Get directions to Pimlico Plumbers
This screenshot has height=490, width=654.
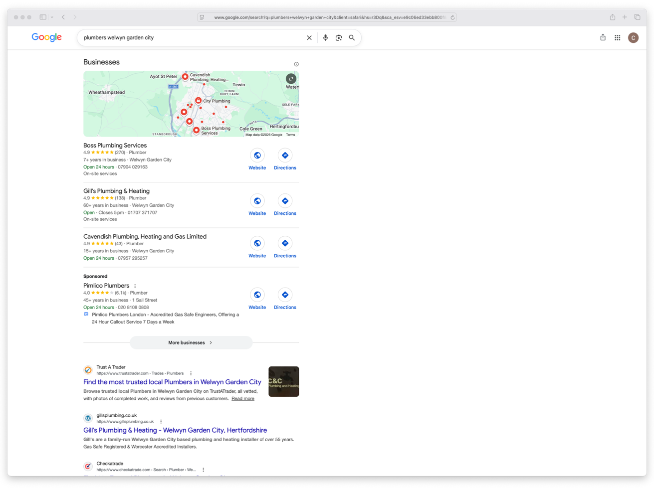coord(285,295)
